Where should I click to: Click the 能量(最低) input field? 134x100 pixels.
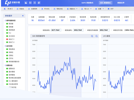(x=56, y=30)
